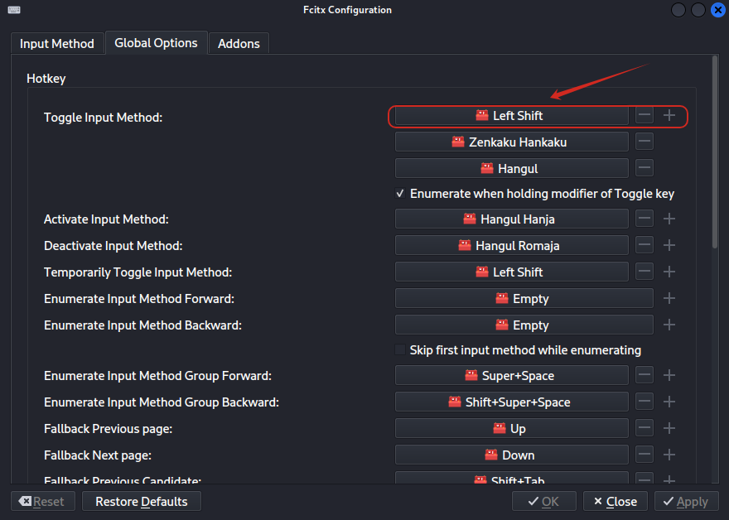This screenshot has width=729, height=520.
Task: Add a key for Enumerate Input Method Group Backward
Action: coord(669,402)
